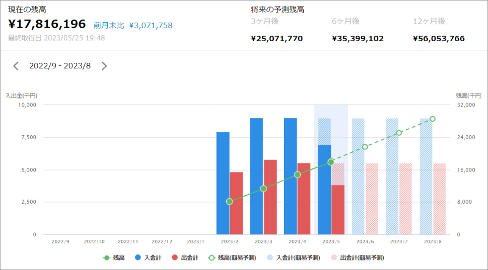This screenshot has width=488, height=270.
Task: Go to previous period with left chevron
Action: [x=16, y=66]
